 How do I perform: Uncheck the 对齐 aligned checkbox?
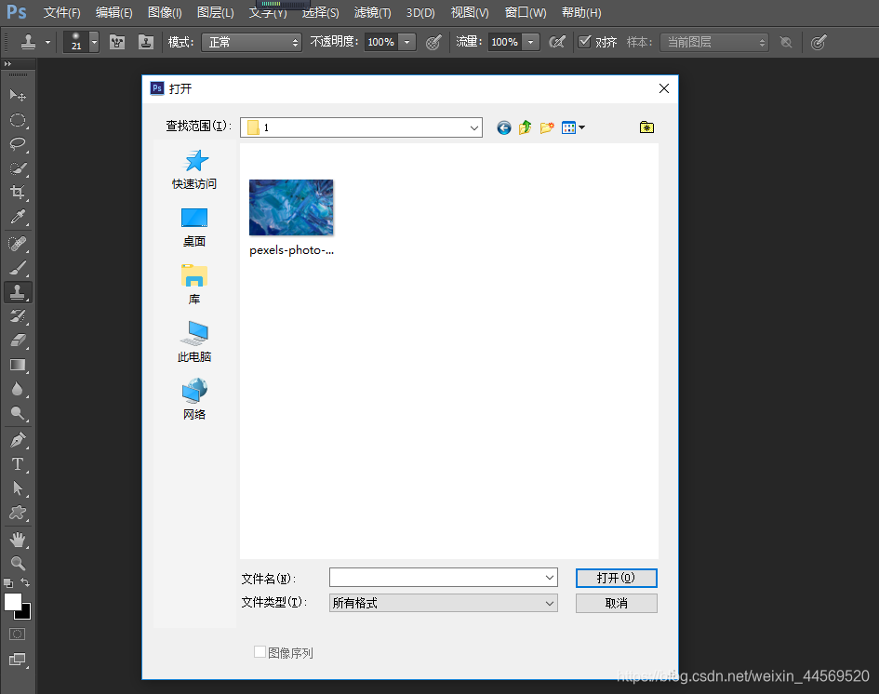[x=585, y=42]
